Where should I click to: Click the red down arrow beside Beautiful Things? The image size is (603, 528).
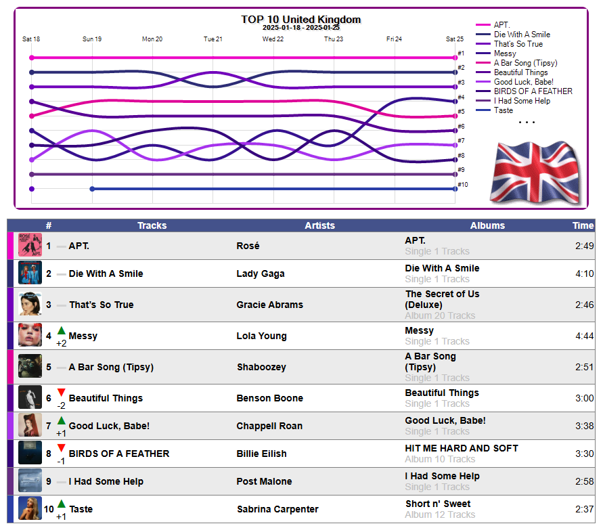61,393
